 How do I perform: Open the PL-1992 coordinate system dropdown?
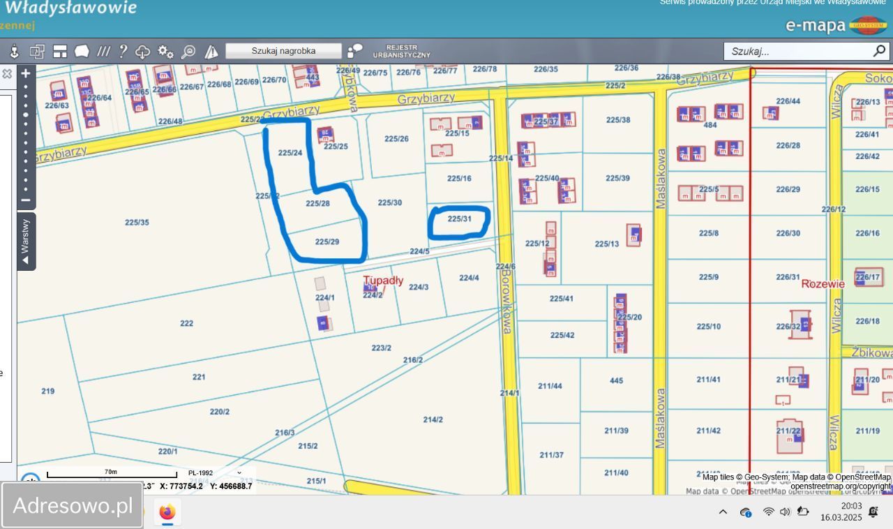214,473
